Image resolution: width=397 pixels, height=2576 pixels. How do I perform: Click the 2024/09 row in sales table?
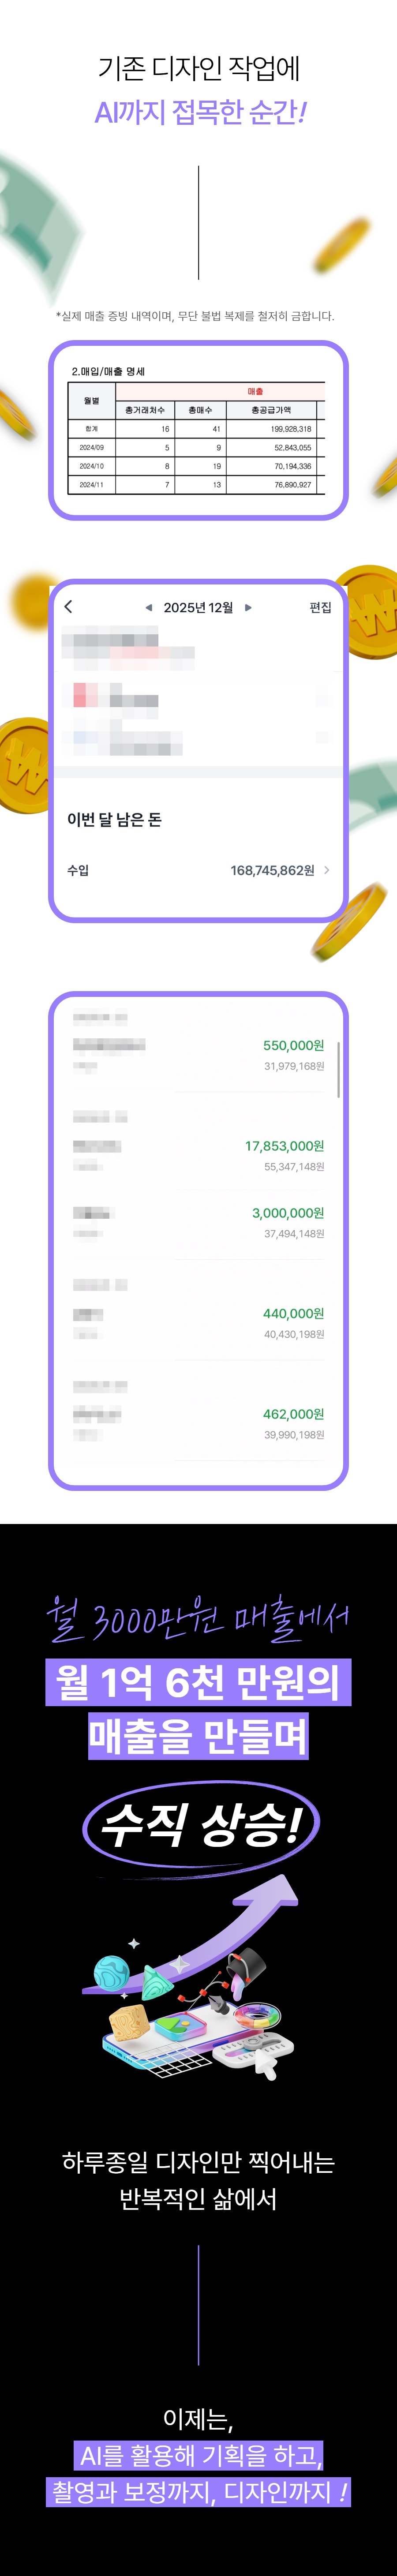coord(195,447)
